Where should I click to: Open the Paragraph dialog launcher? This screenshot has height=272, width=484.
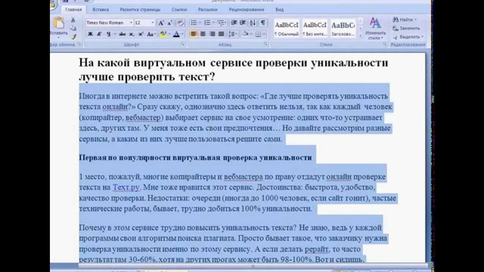click(266, 44)
